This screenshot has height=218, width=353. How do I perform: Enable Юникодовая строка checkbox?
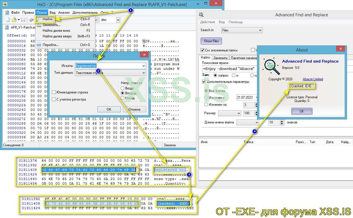click(54, 92)
